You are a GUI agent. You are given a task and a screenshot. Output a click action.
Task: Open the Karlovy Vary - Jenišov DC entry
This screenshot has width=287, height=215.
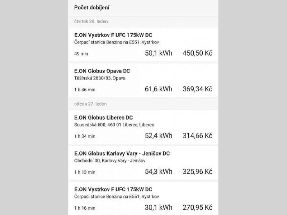coord(143,163)
